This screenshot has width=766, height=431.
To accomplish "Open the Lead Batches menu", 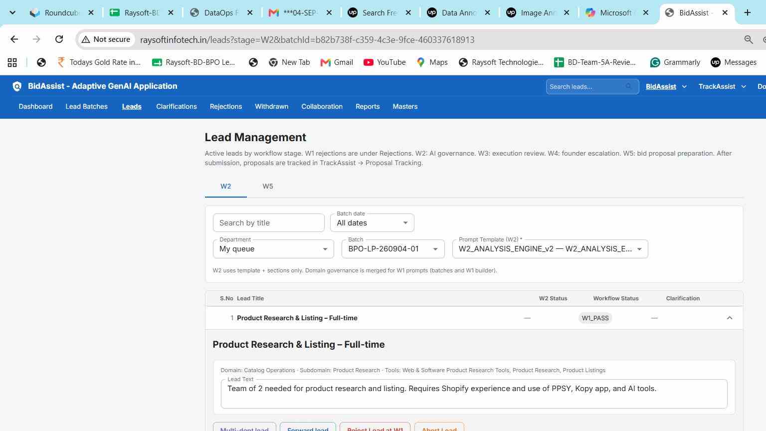I will coord(87,107).
